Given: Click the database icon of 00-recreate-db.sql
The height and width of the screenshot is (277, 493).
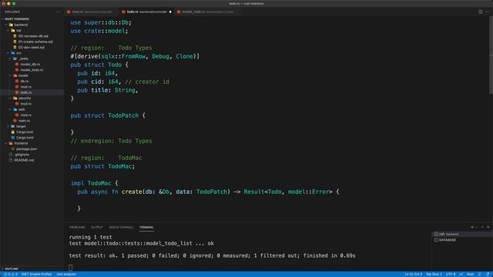Looking at the screenshot, I should tap(15, 36).
